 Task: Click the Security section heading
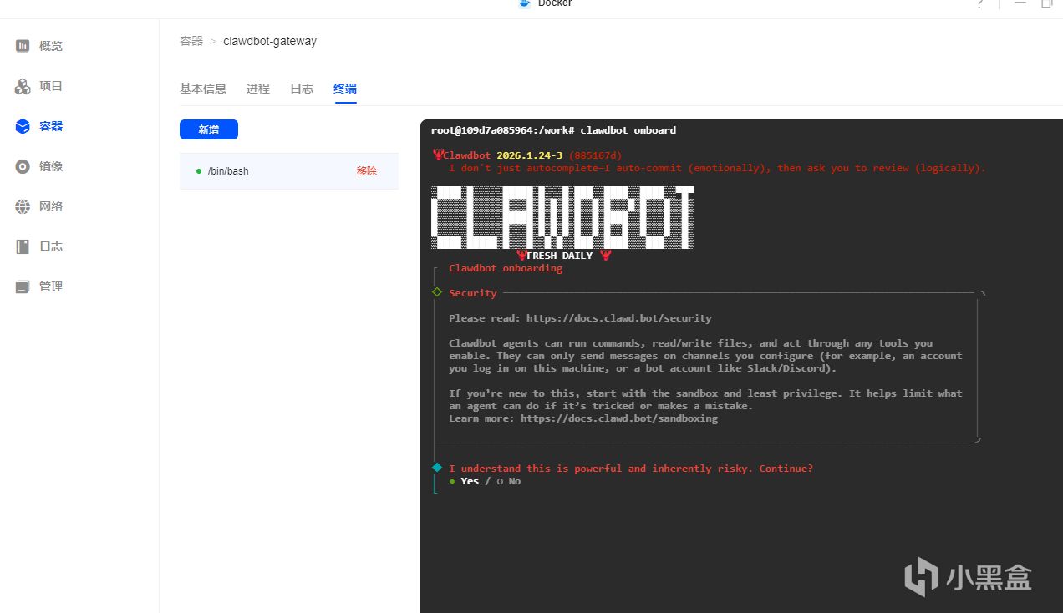click(473, 293)
